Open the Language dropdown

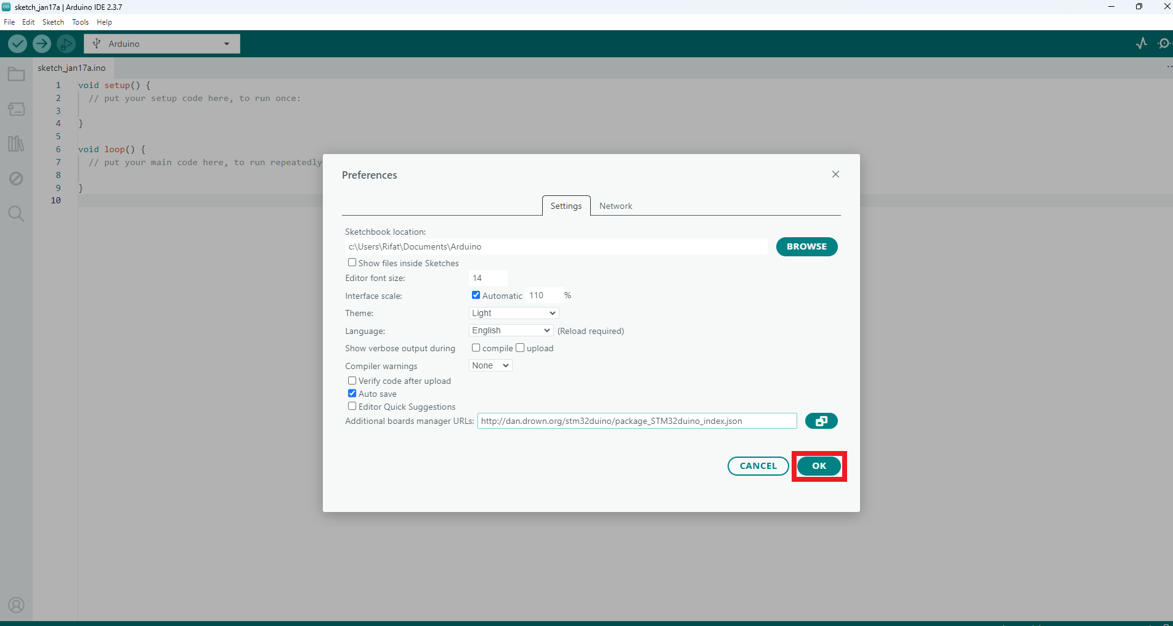coord(511,331)
